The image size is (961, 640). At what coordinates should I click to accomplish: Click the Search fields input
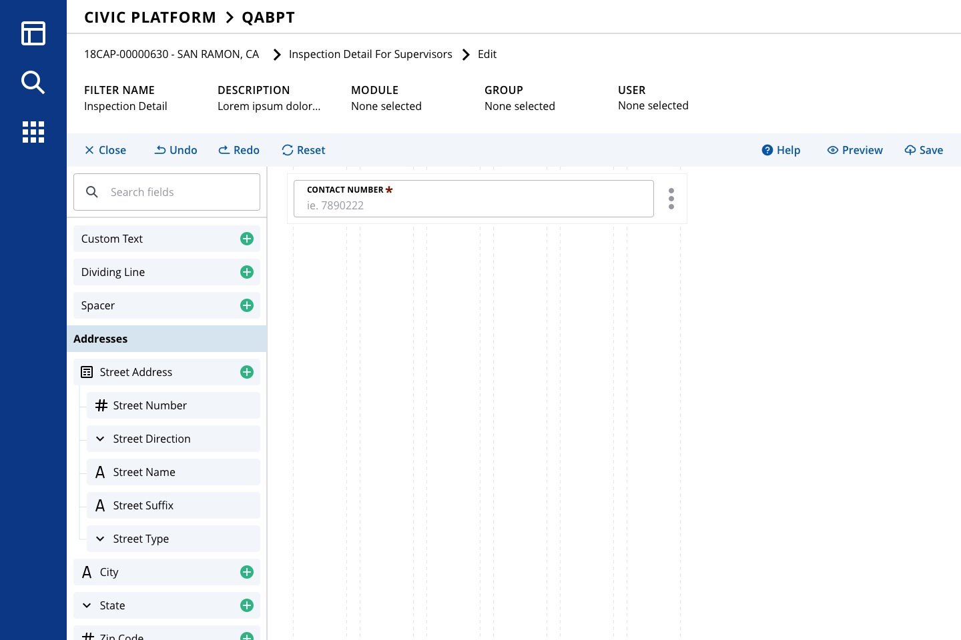pyautogui.click(x=167, y=192)
